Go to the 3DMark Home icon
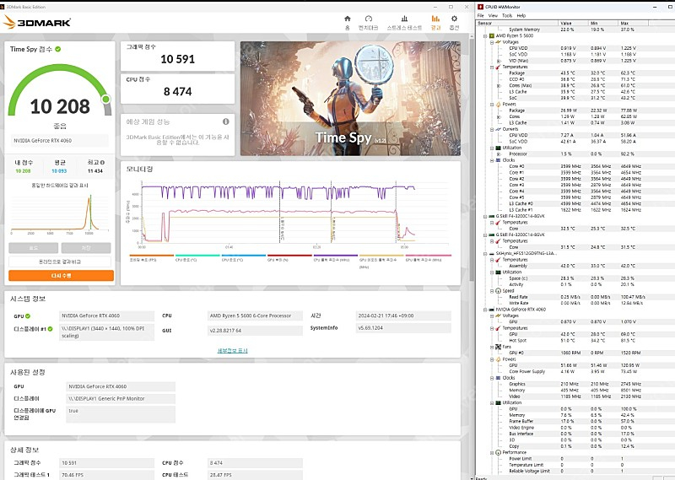Screen dimensions: 675x480 tap(348, 19)
